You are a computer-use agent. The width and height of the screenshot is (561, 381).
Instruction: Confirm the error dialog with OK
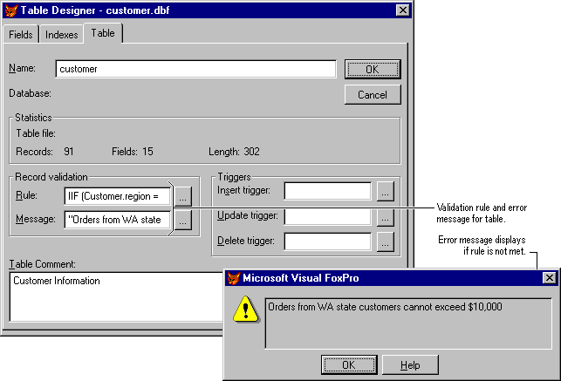348,364
